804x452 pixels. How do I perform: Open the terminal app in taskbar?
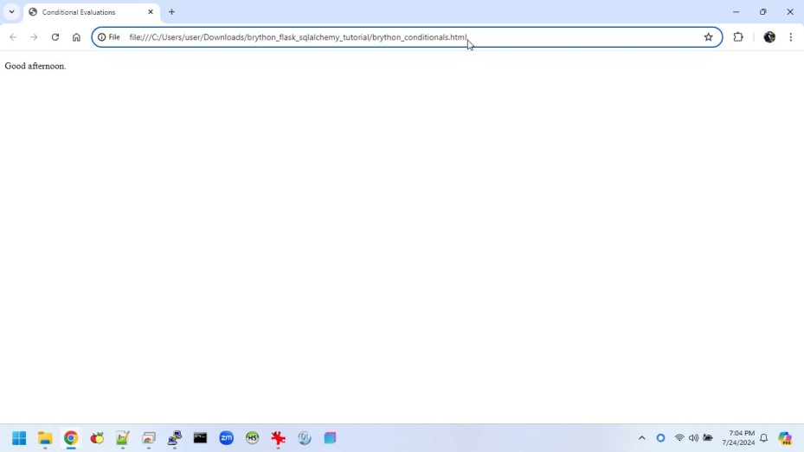[x=200, y=438]
